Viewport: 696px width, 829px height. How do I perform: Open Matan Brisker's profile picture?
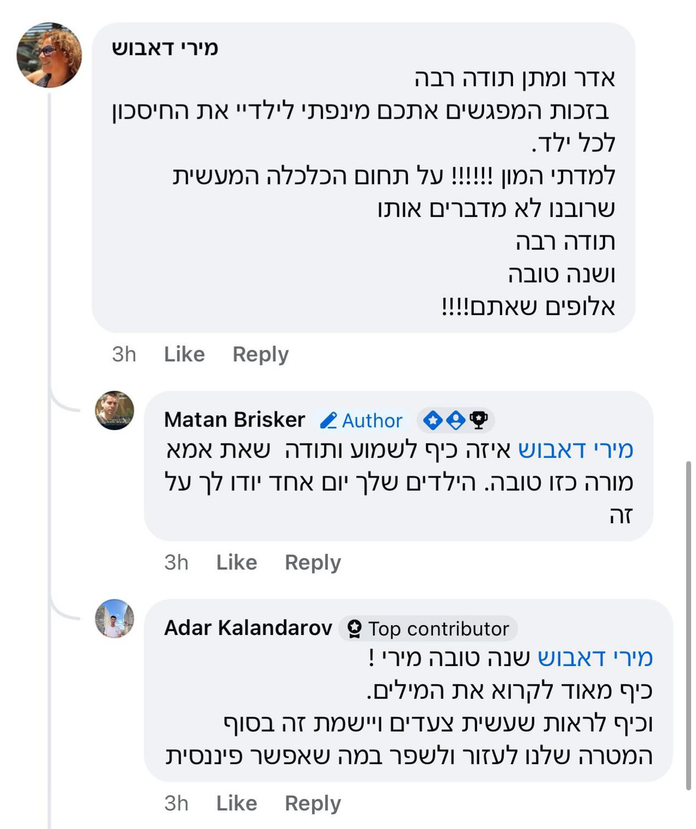click(x=114, y=410)
